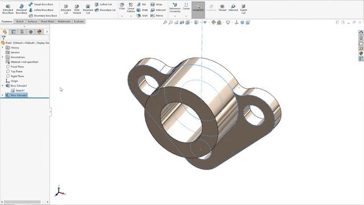Image resolution: width=364 pixels, height=205 pixels.
Task: Select Intersect next to Draft
Action: pos(158,10)
